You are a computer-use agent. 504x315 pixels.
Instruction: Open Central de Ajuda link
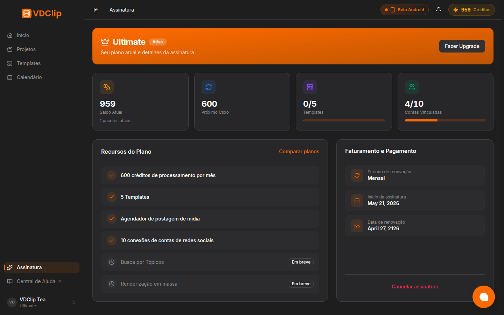[x=42, y=281]
